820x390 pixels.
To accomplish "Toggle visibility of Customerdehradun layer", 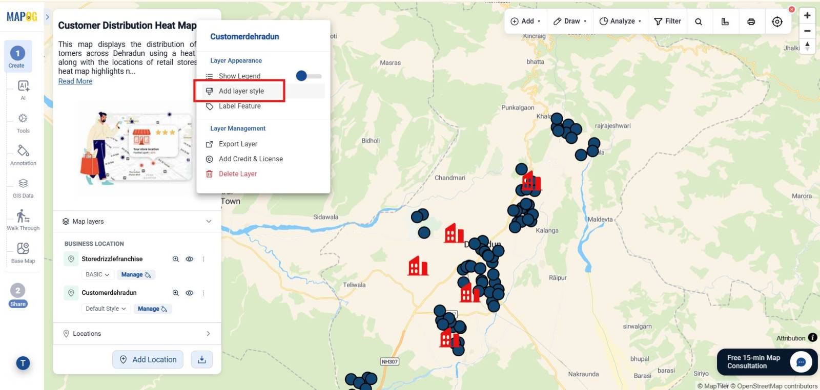I will pyautogui.click(x=190, y=293).
